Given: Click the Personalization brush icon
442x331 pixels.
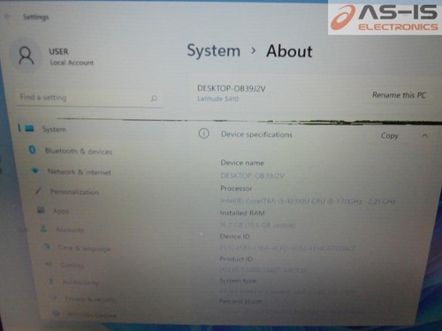Looking at the screenshot, I should tap(38, 191).
